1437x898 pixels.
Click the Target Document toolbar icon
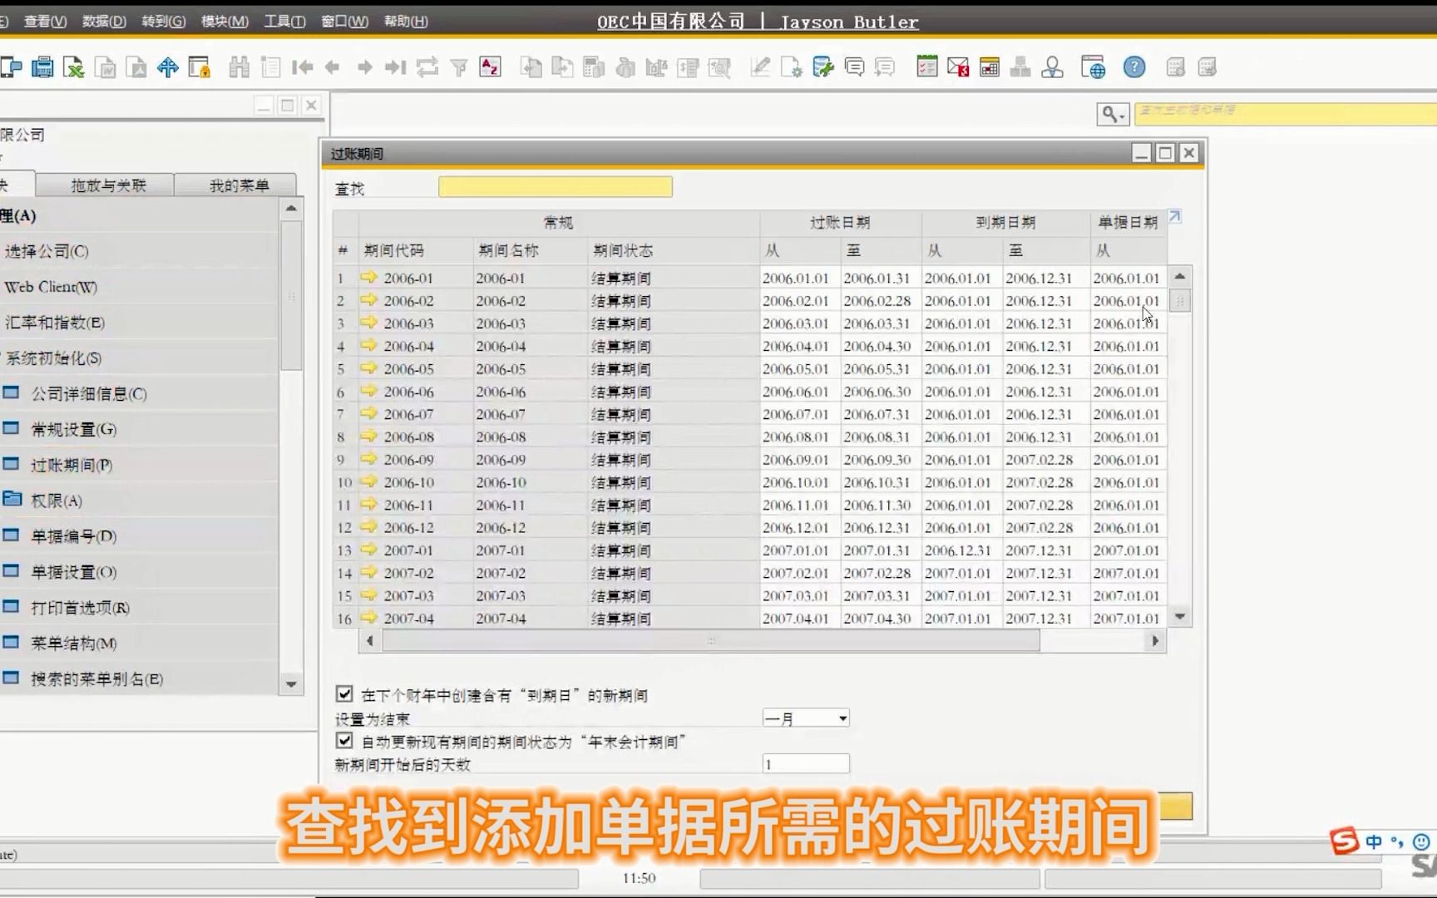pos(562,67)
